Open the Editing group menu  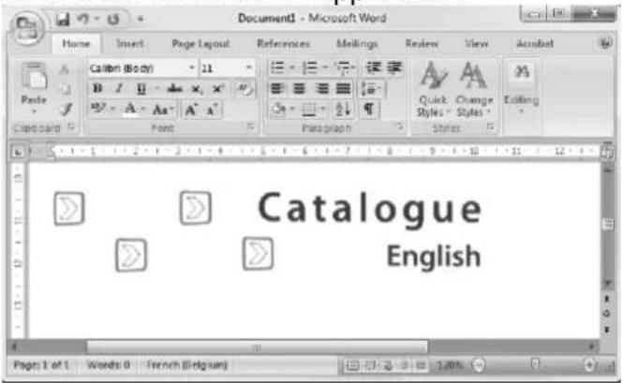pos(521,87)
